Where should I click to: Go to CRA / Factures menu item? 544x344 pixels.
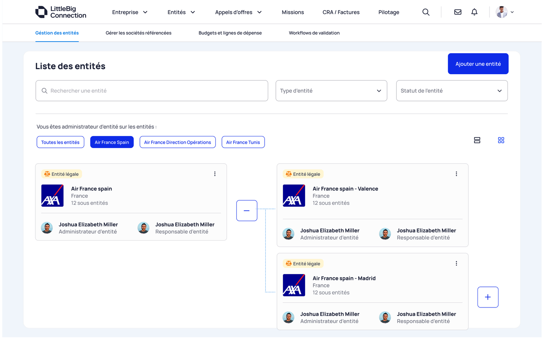click(341, 12)
